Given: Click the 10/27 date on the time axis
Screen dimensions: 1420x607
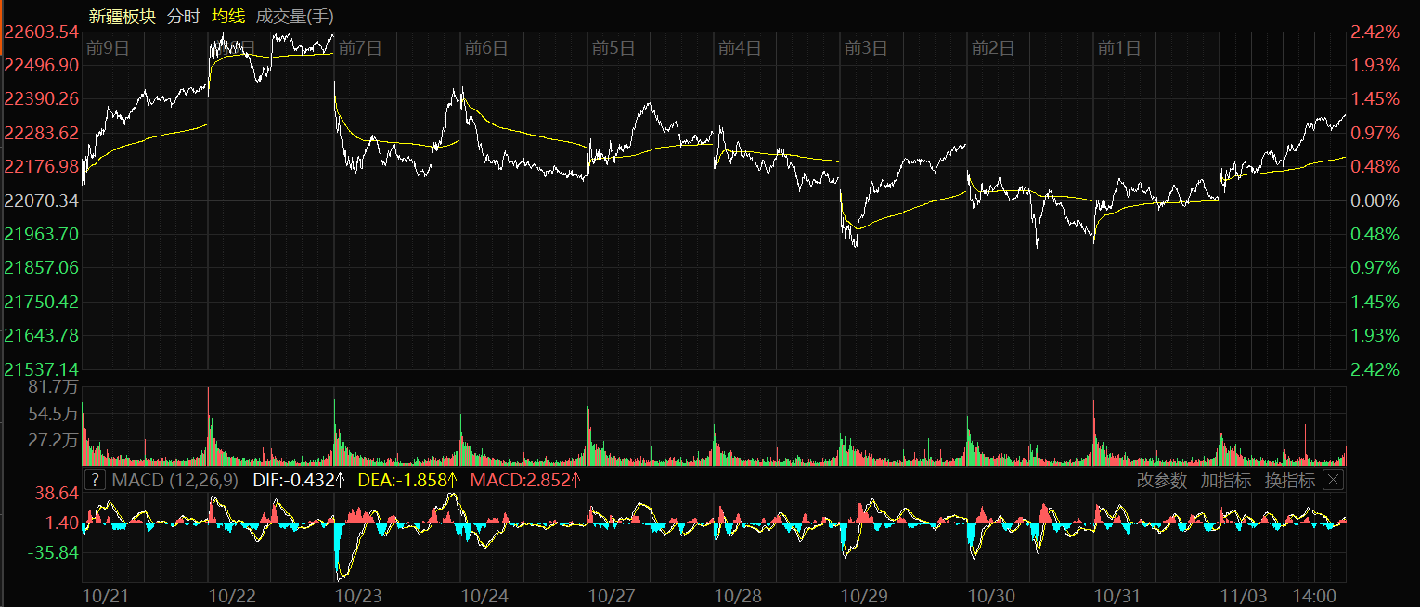Looking at the screenshot, I should (x=610, y=594).
